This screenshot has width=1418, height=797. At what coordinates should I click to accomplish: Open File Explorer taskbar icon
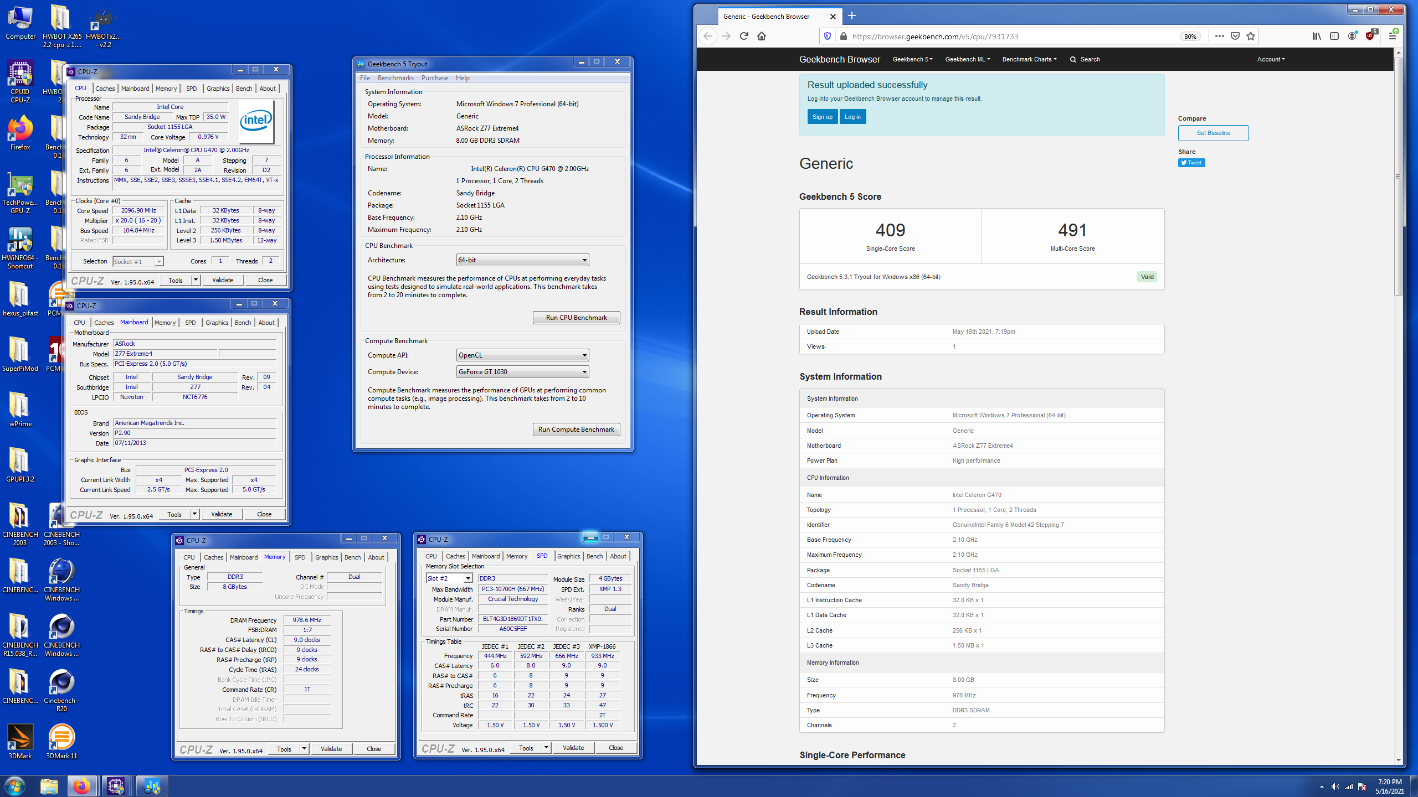point(49,786)
